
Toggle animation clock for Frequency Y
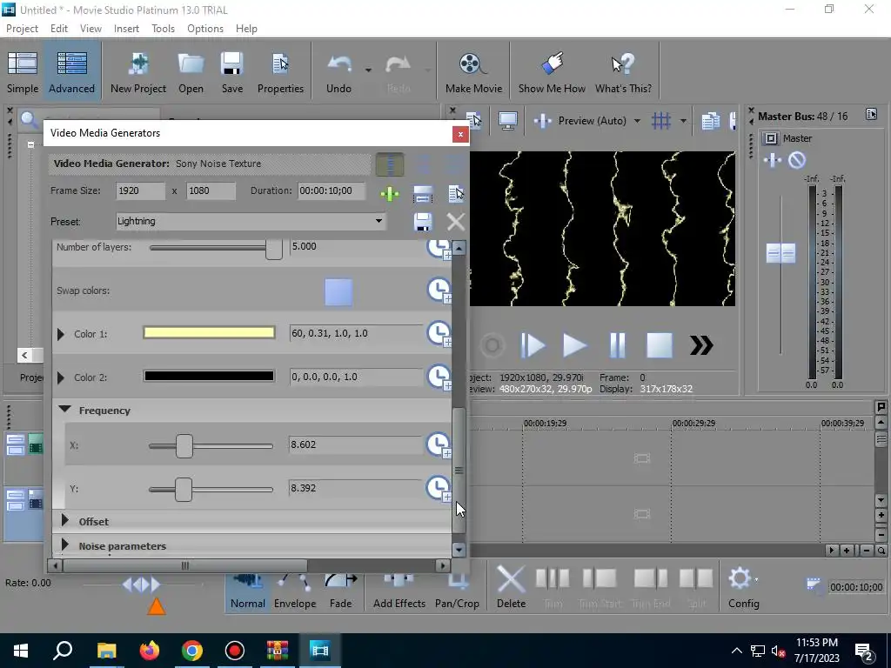(439, 488)
